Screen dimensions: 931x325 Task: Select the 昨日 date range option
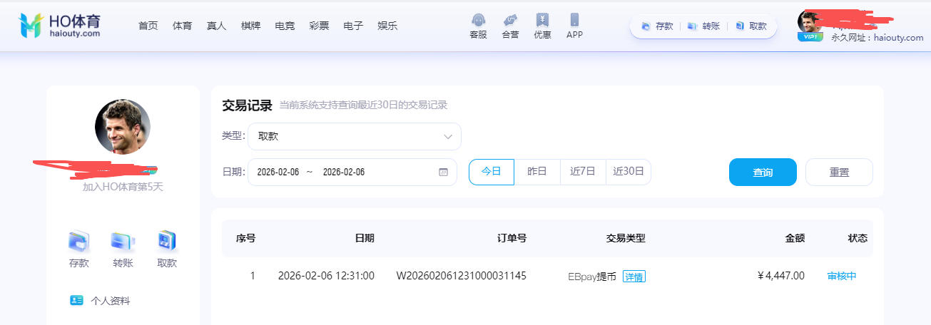[537, 172]
